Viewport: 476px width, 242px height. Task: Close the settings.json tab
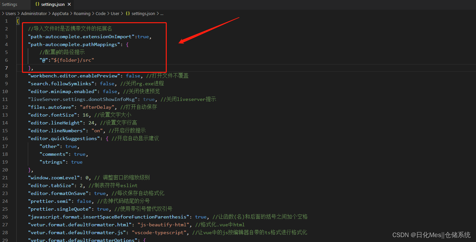pos(69,5)
